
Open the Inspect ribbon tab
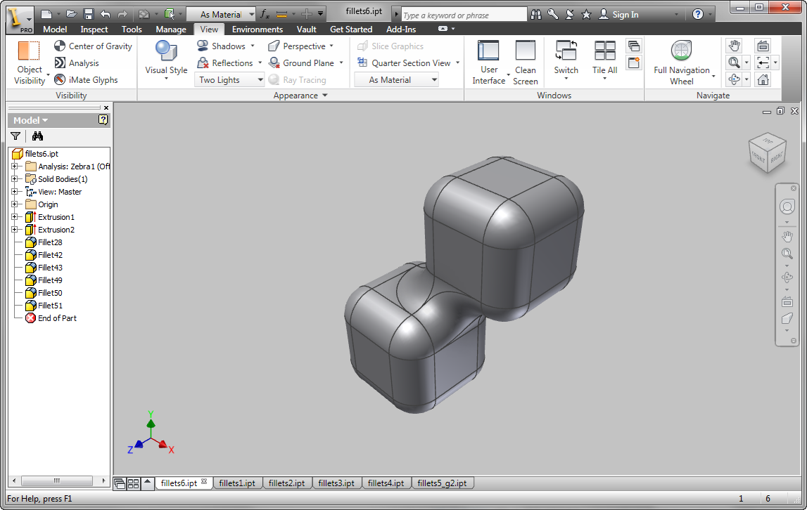click(94, 30)
